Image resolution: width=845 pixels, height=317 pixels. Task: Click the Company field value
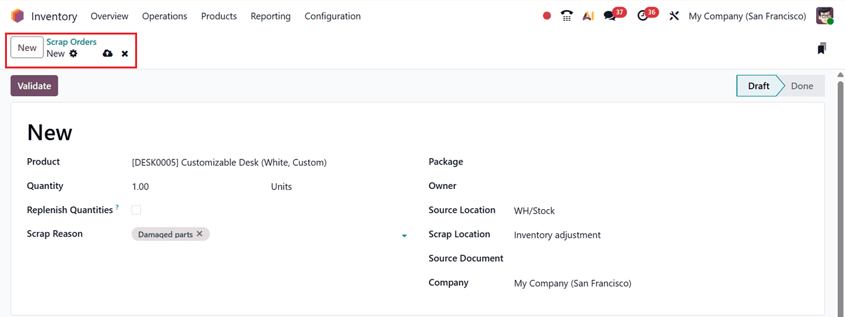pos(572,283)
